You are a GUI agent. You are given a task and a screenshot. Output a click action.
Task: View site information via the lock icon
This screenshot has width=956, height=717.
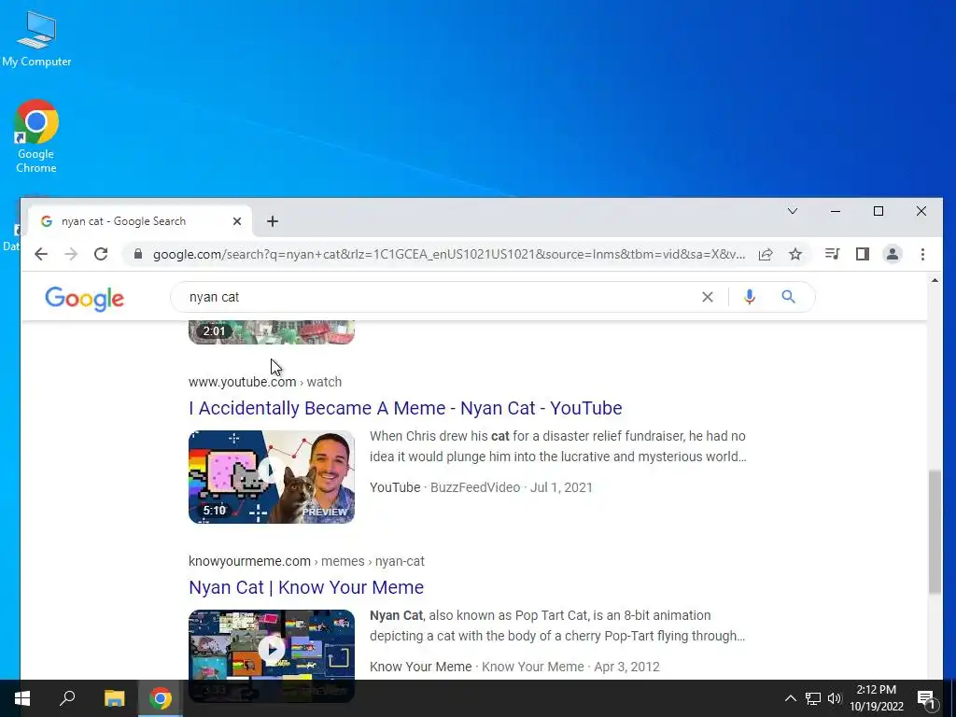tap(138, 254)
